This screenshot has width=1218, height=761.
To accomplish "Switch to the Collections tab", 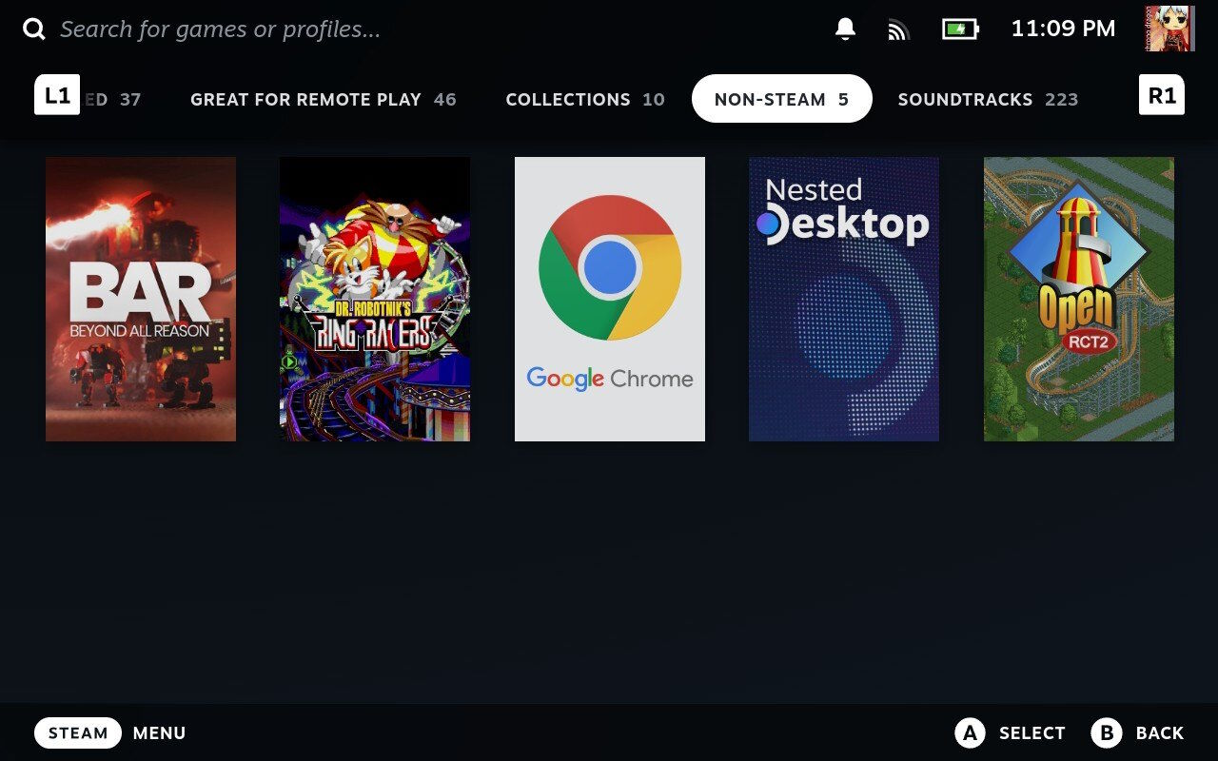I will [585, 99].
